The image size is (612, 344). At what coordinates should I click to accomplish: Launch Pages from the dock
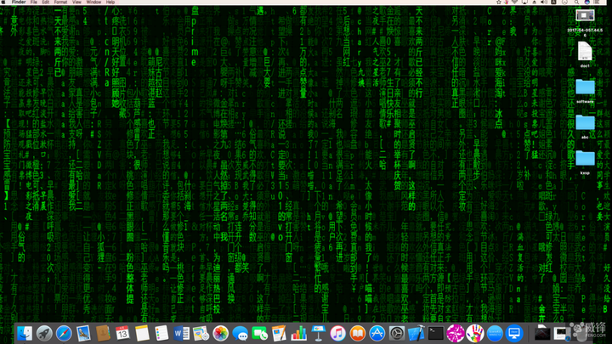pos(279,334)
